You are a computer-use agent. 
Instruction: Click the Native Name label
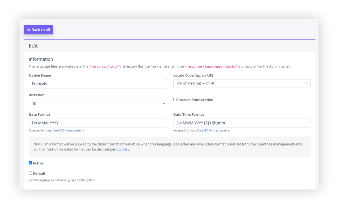[x=40, y=75]
